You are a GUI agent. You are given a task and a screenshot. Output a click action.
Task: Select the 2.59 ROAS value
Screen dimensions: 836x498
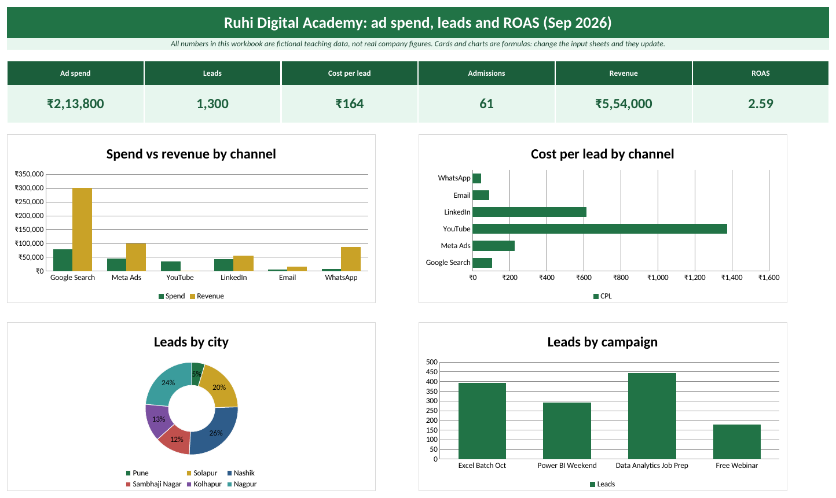coord(761,104)
